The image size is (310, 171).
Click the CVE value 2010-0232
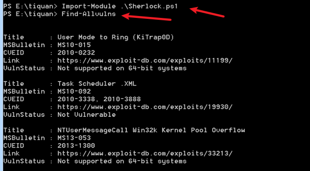coord(76,53)
